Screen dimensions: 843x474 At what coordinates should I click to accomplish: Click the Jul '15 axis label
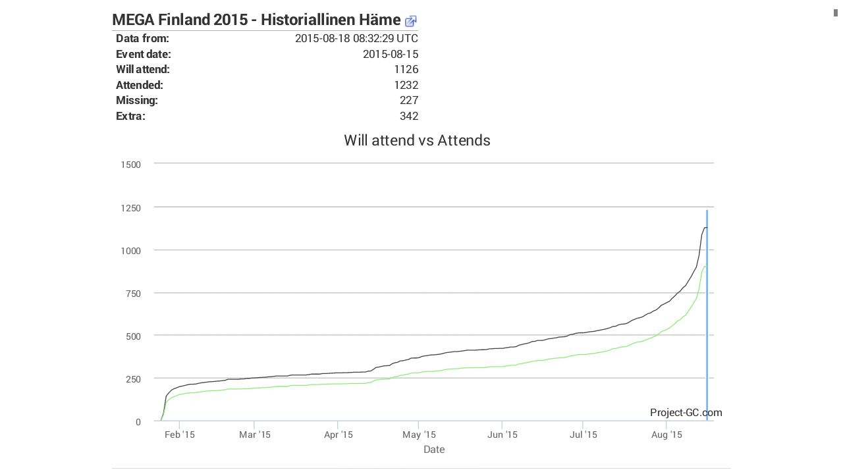(584, 434)
